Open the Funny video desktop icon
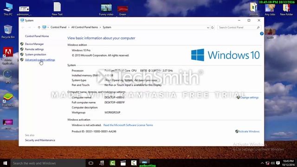Screen dimensions: 297x167 [x=106, y=10]
